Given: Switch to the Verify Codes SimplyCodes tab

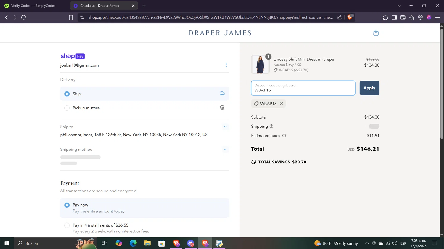Looking at the screenshot, I should [34, 6].
